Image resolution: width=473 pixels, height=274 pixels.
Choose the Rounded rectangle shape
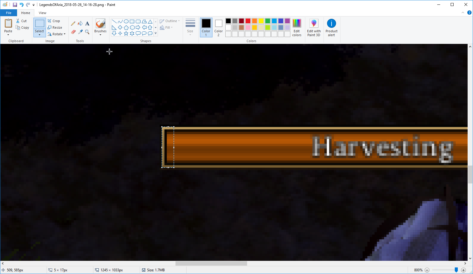tap(138, 22)
